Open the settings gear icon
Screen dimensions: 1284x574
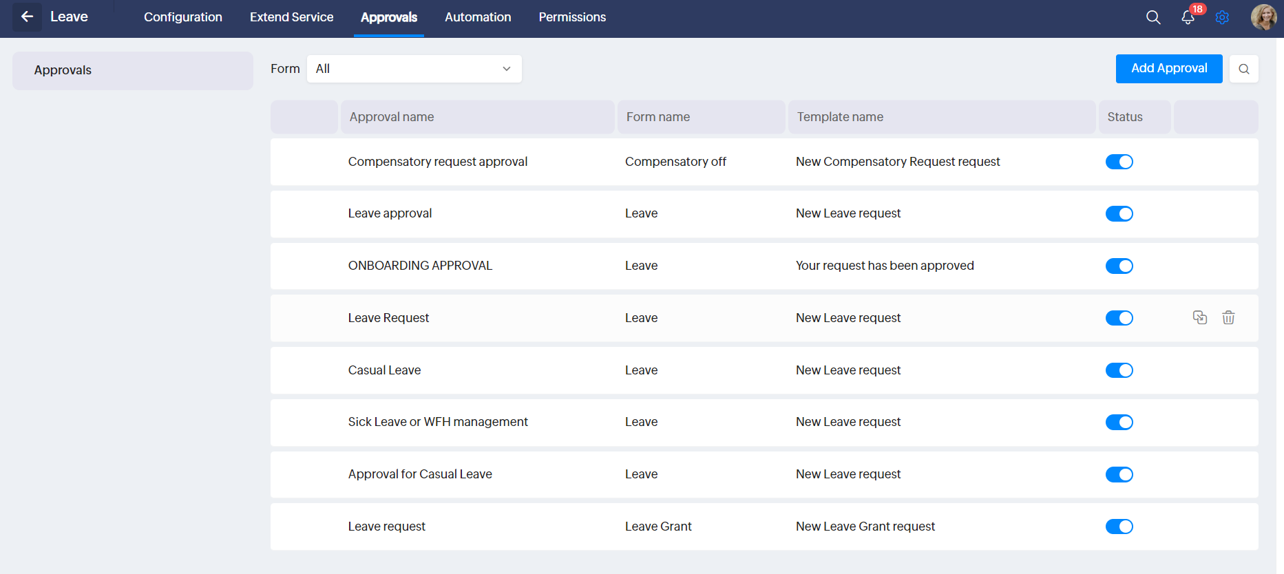(x=1222, y=17)
